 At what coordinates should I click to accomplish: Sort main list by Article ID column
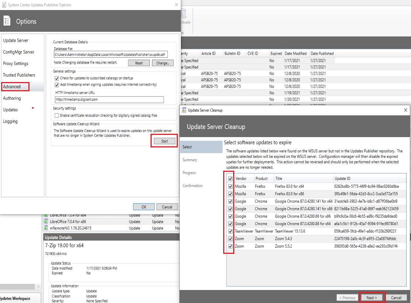pyautogui.click(x=211, y=54)
